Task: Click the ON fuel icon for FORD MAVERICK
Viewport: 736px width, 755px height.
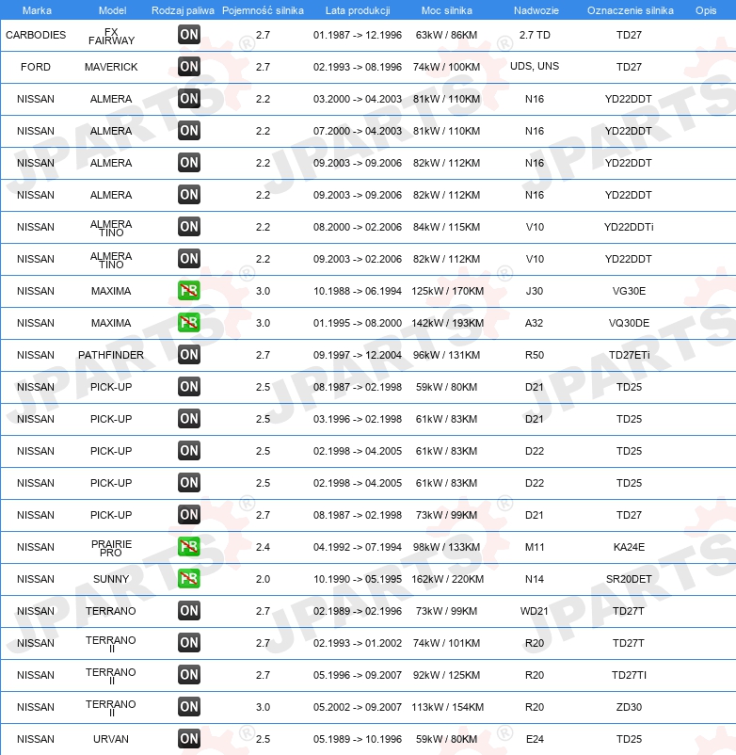Action: pos(188,67)
